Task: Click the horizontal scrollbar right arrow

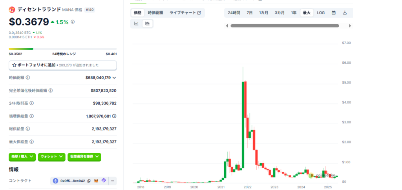Action: tap(350, 26)
